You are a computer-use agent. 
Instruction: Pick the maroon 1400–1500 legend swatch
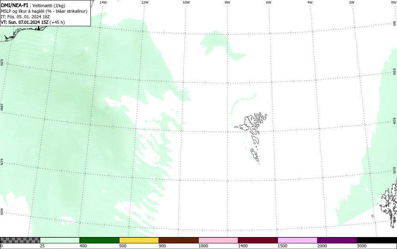(x=258, y=240)
